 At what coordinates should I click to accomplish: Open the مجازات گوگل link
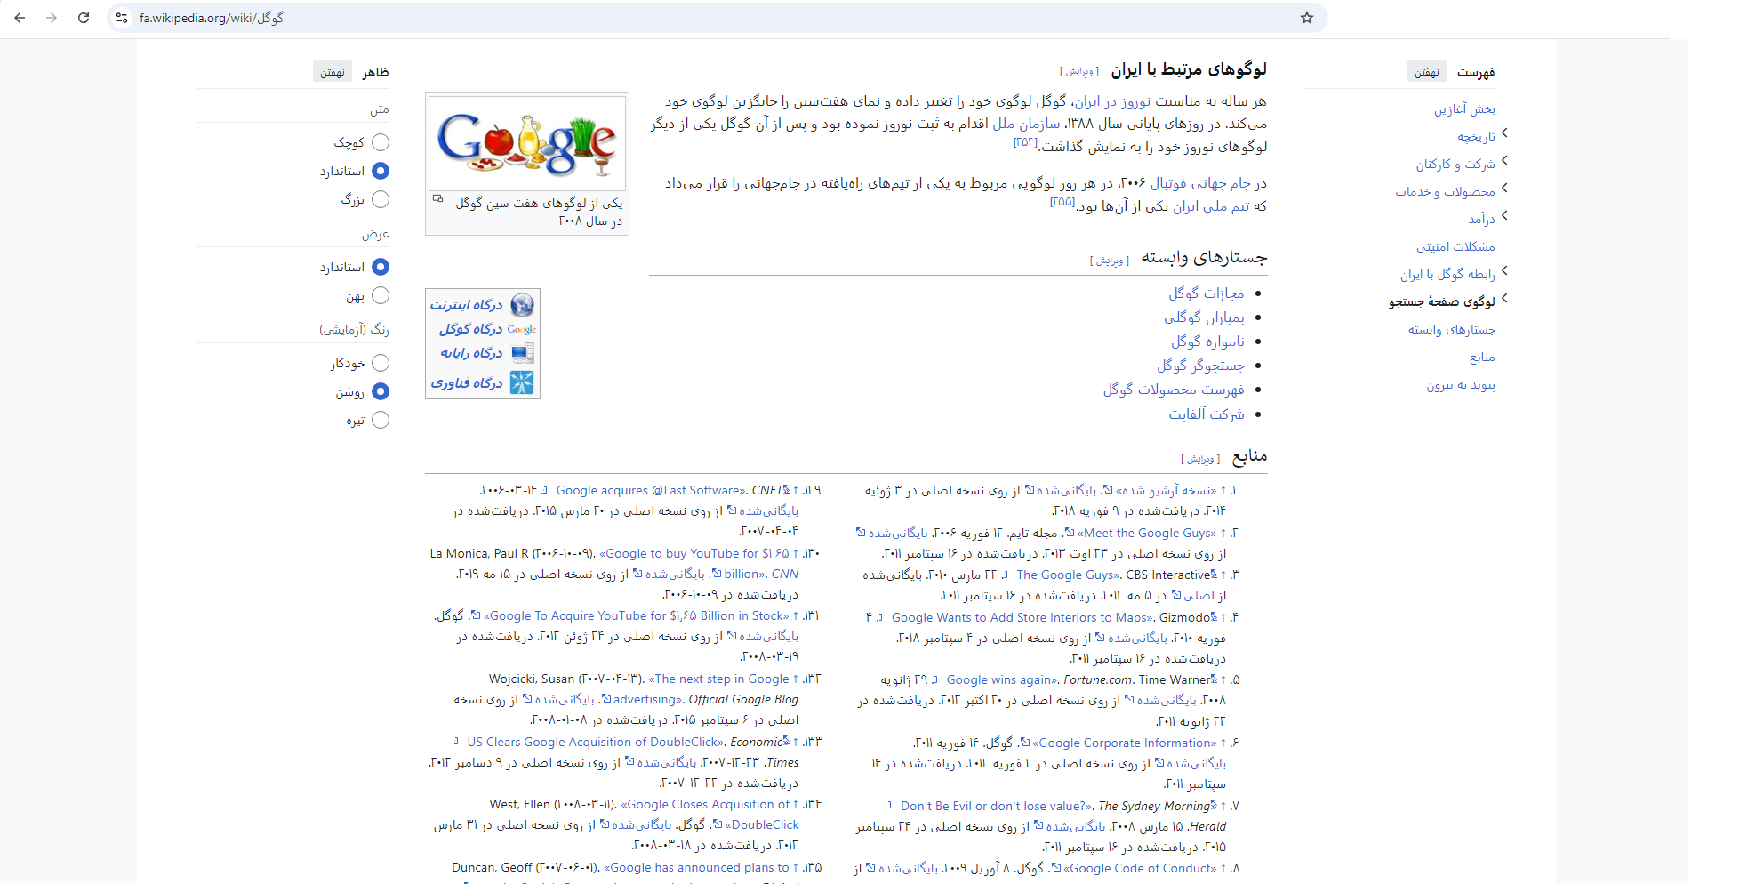click(1206, 293)
